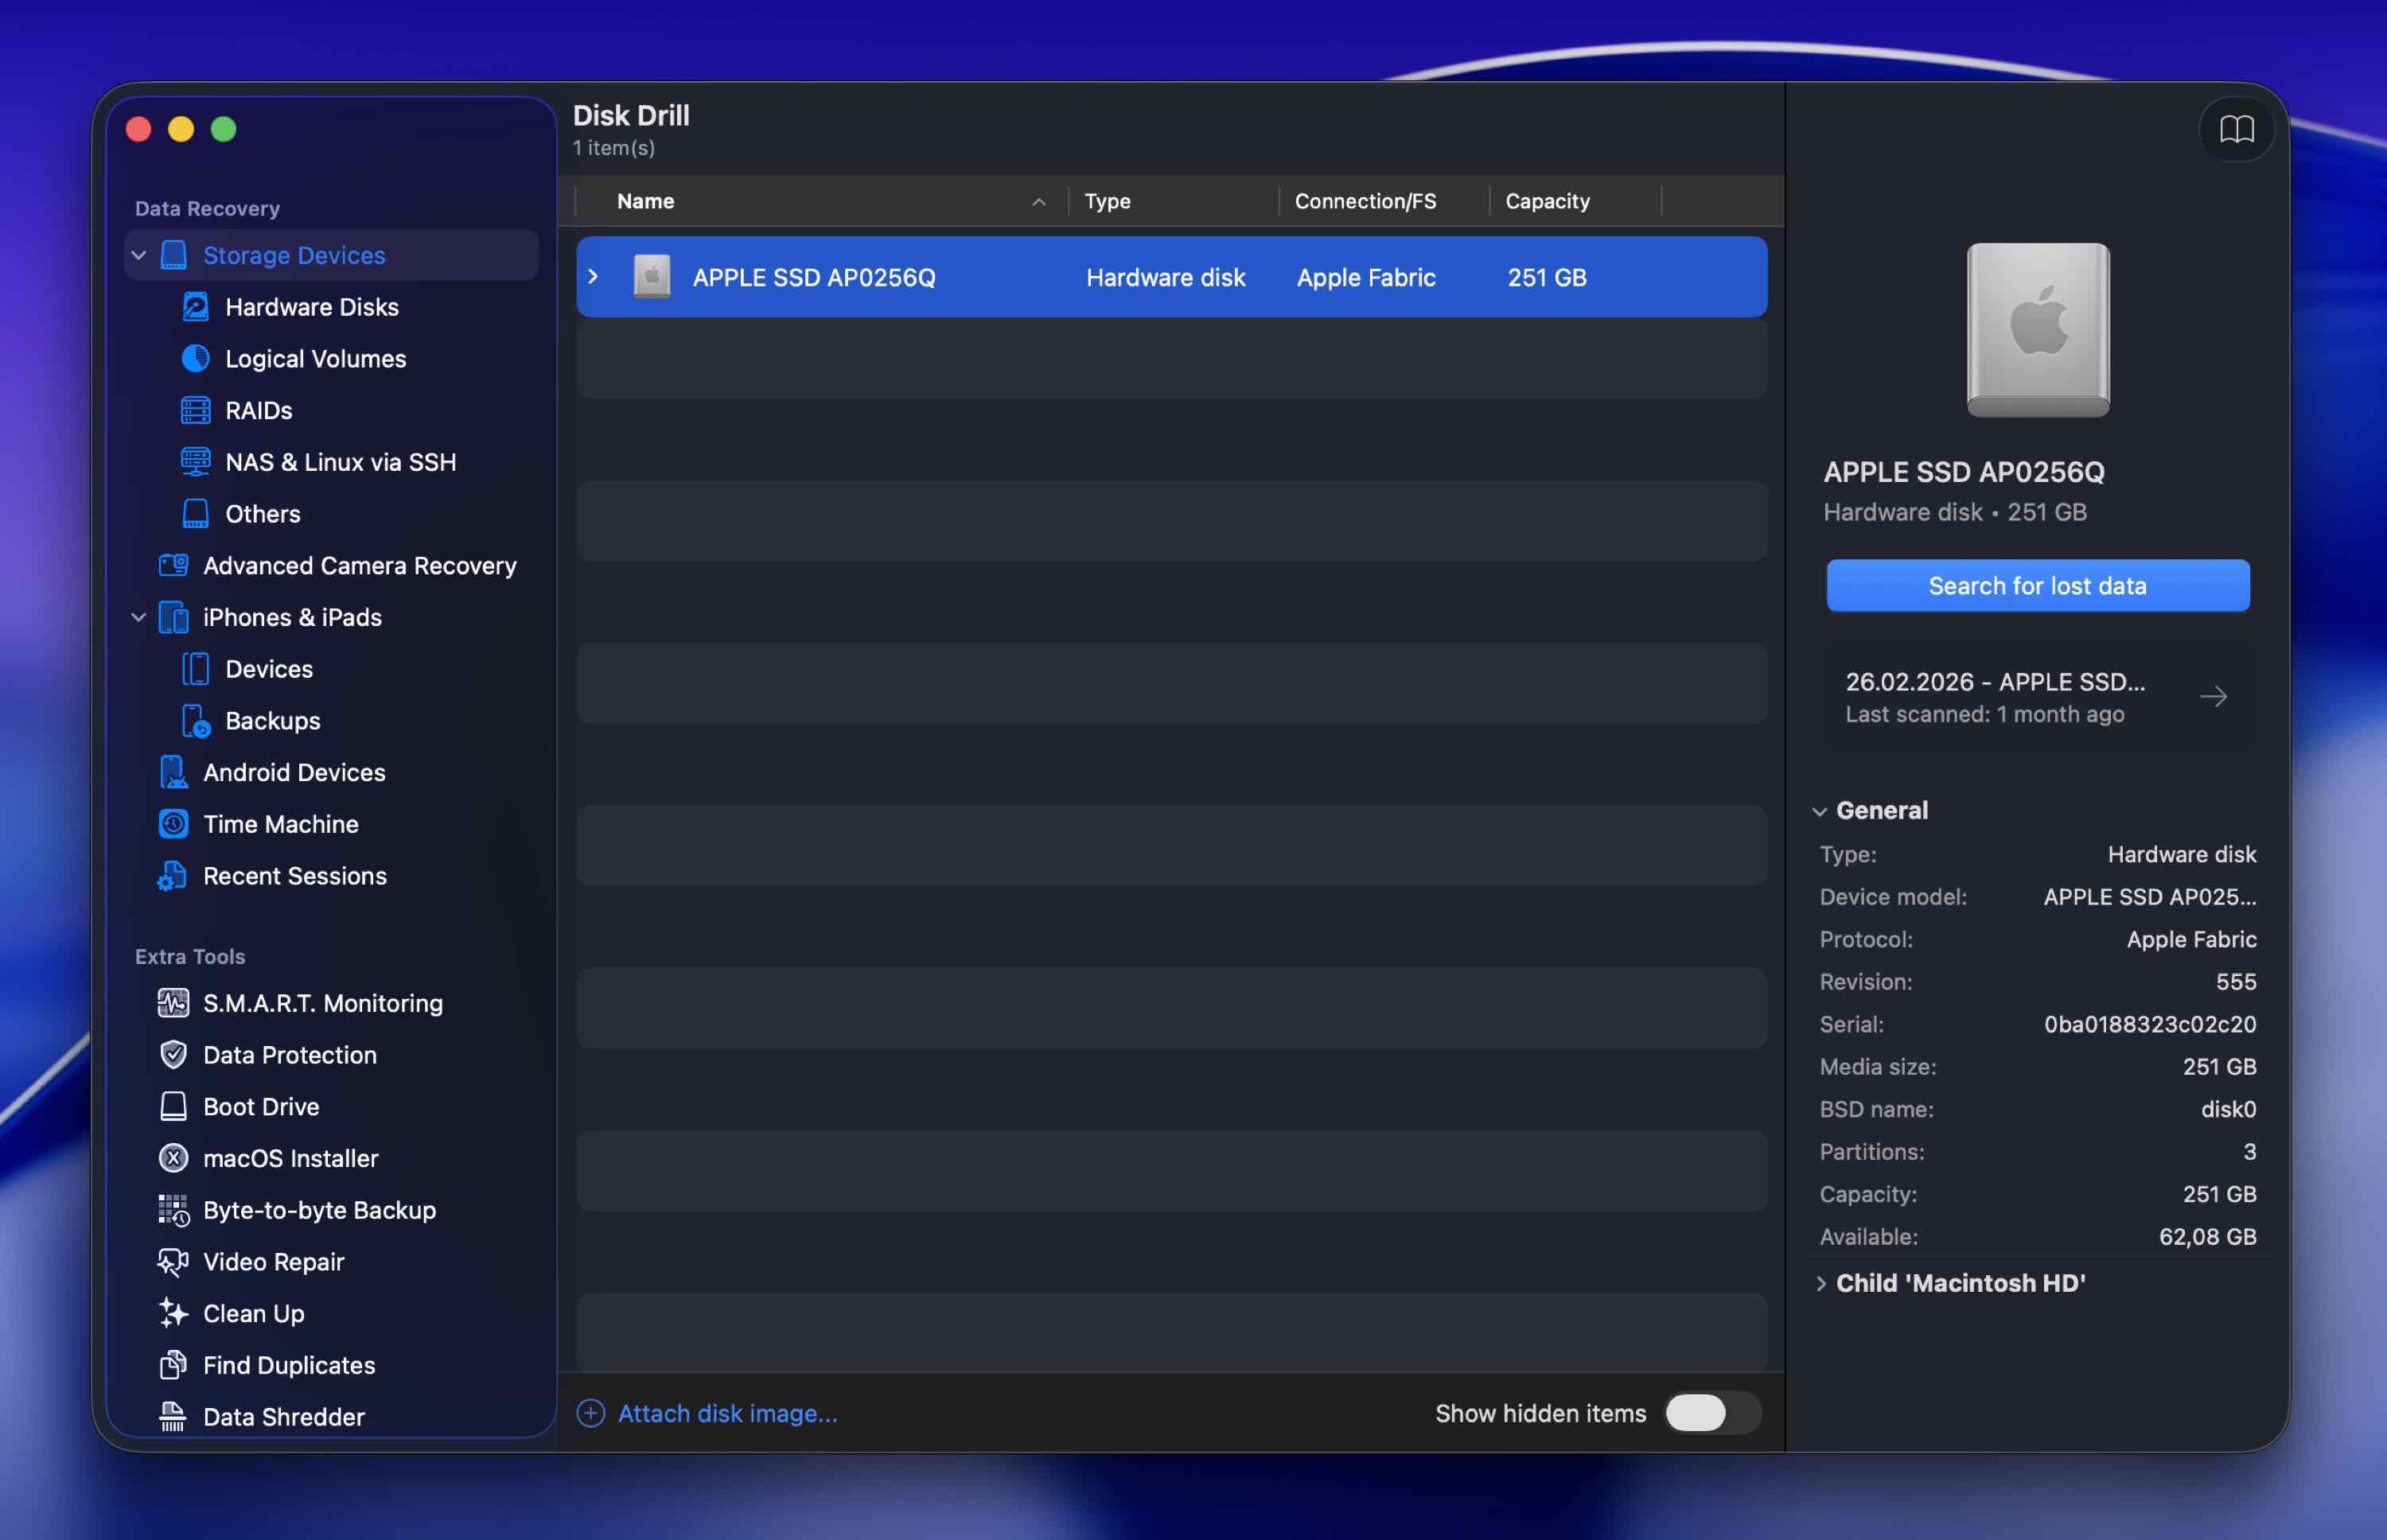Viewport: 2387px width, 1540px height.
Task: Click the Hardware Disks icon
Action: pos(195,307)
